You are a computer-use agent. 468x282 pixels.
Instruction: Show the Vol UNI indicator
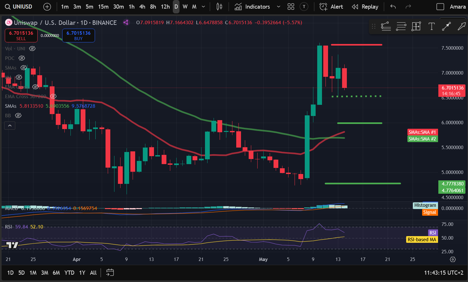coord(32,49)
